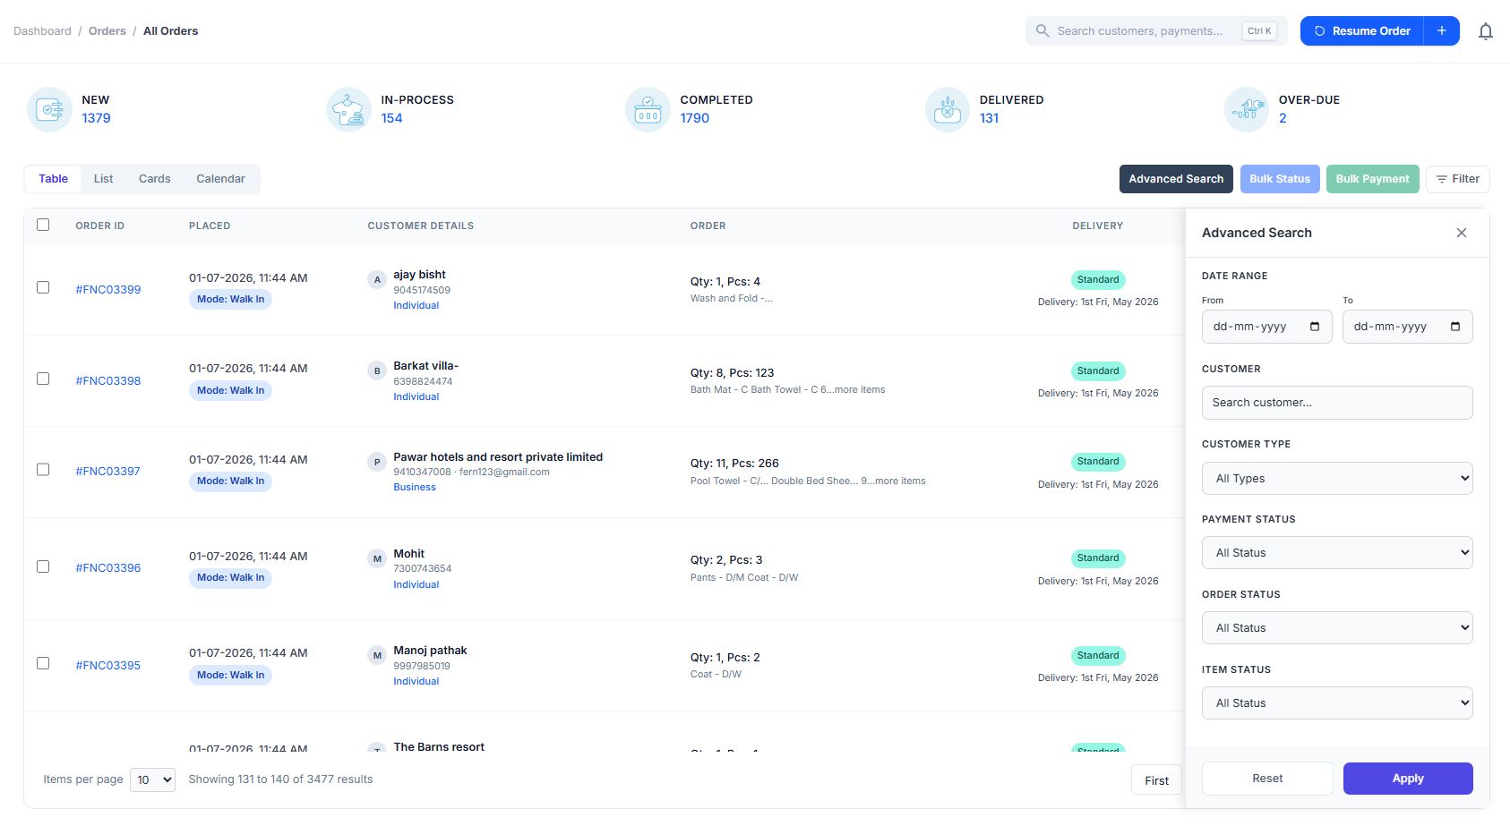
Task: Click the IN-PROCESS laundry icon
Action: click(348, 109)
